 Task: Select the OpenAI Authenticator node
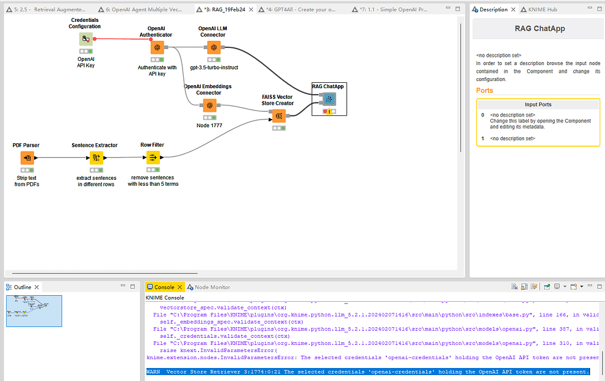(x=157, y=47)
